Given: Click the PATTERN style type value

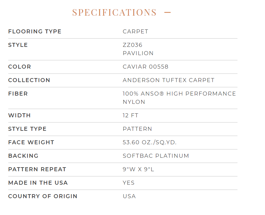Looking at the screenshot, I should tap(138, 129).
